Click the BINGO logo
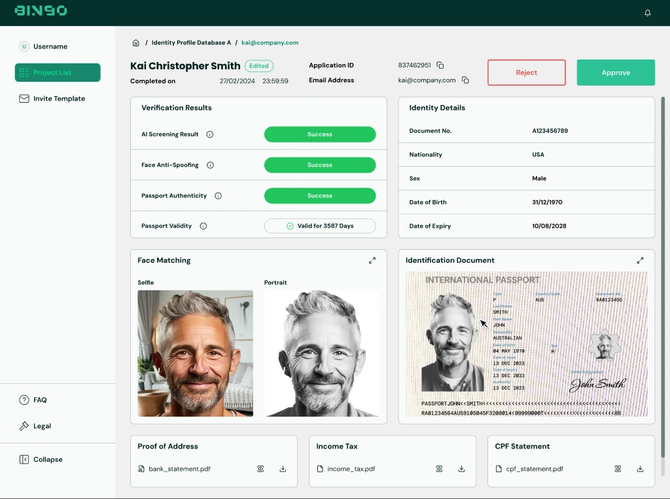670x499 pixels. [41, 10]
